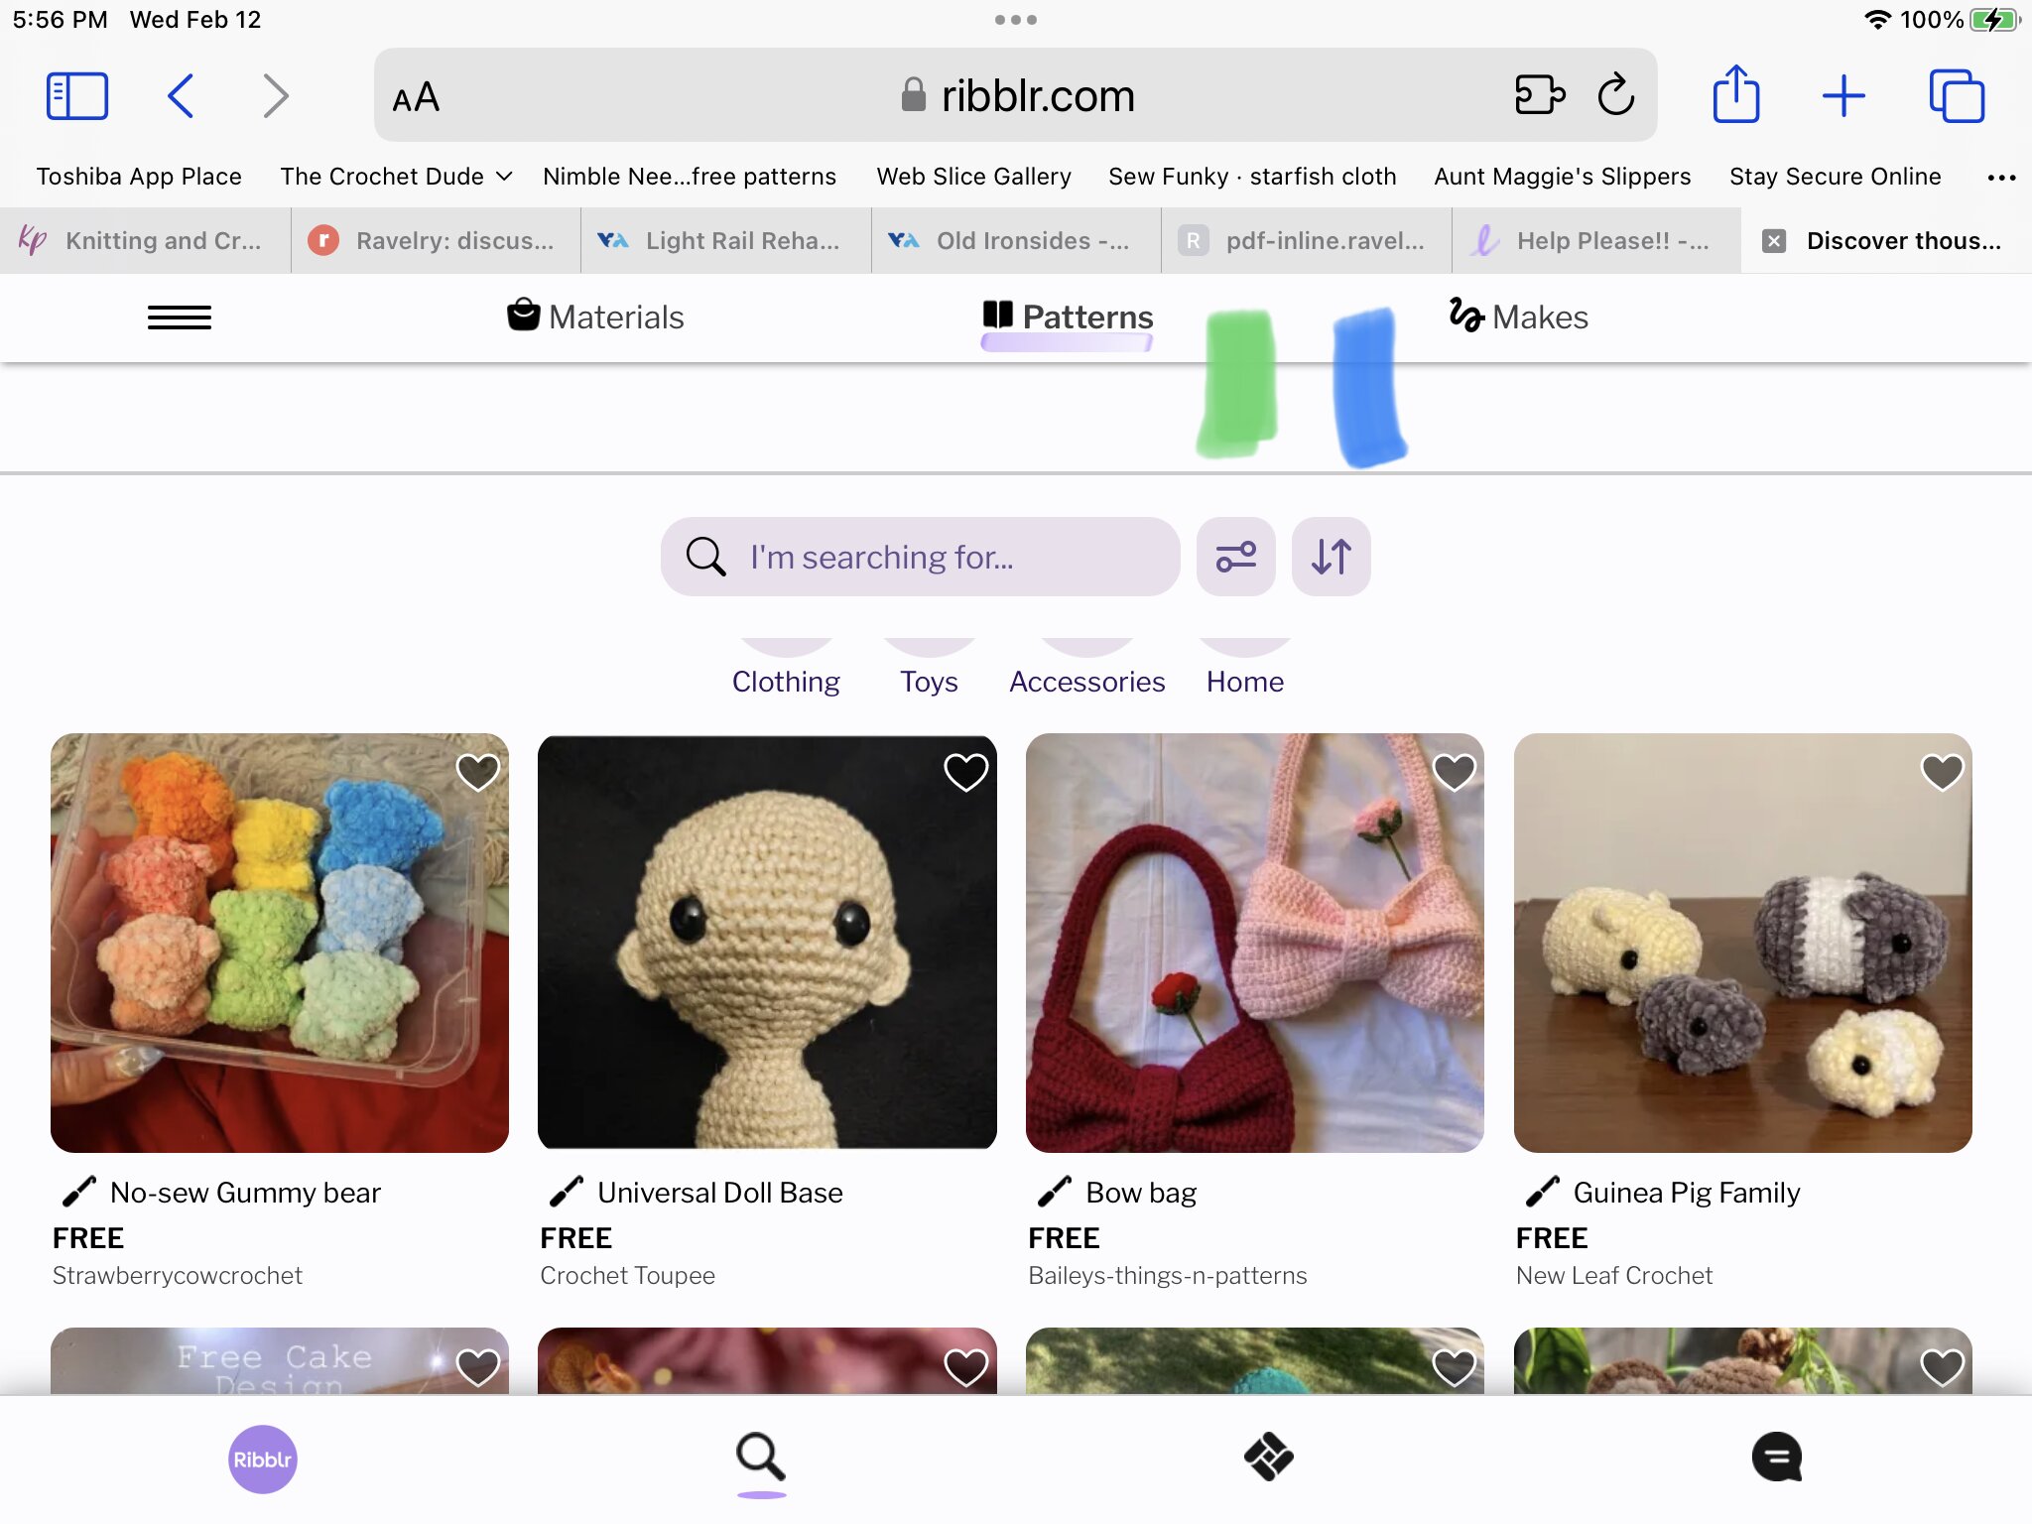Open the Guinea Pig Family title

(1687, 1193)
